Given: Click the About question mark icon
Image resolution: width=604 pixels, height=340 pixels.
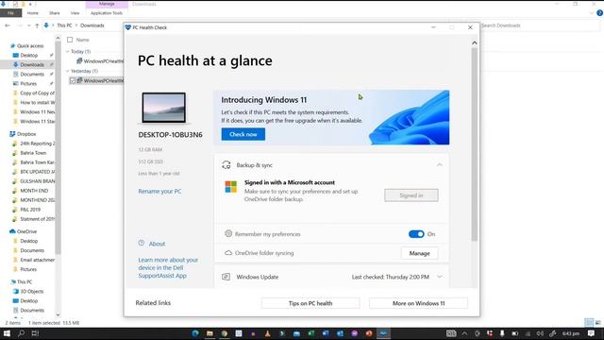Looking at the screenshot, I should coord(142,244).
